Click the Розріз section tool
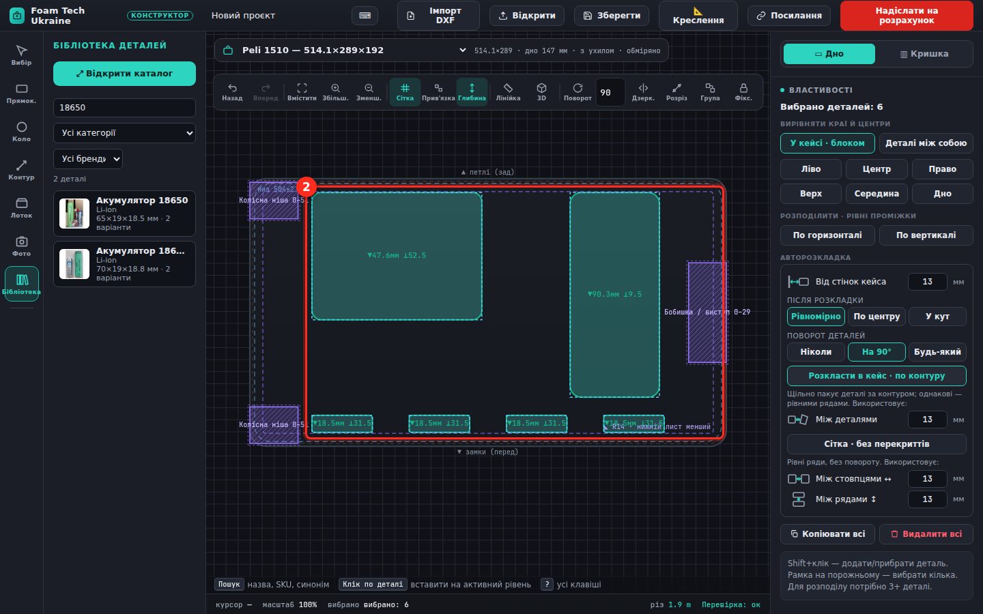The width and height of the screenshot is (983, 614). pos(676,92)
